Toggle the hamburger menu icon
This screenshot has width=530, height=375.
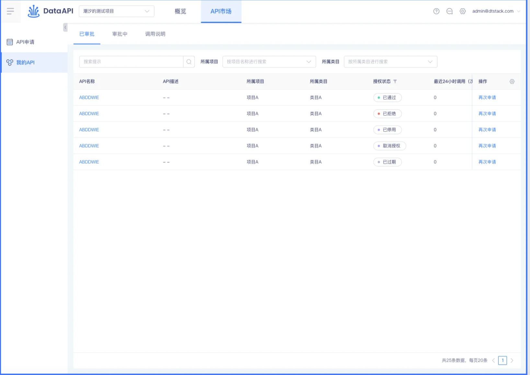pos(10,11)
